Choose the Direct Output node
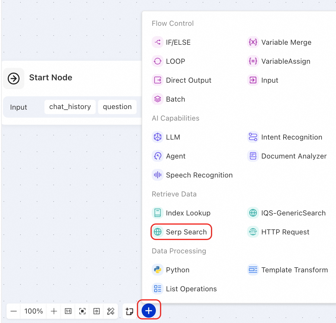336x323 pixels. point(182,80)
